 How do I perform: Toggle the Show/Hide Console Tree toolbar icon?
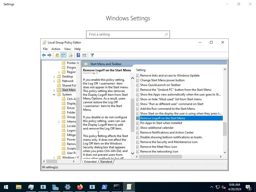(x=63, y=55)
